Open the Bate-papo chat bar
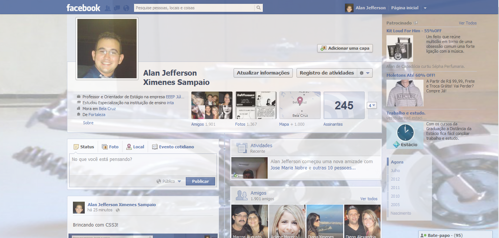This screenshot has width=499, height=238. pos(456,235)
